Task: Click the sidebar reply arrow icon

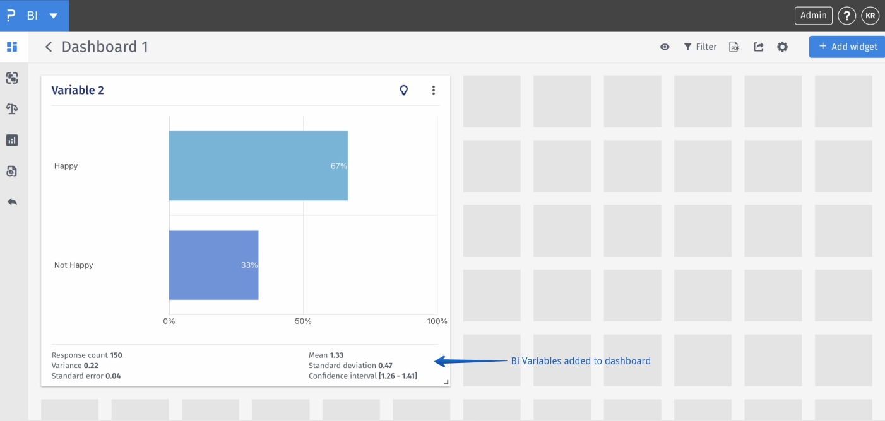Action: point(12,202)
